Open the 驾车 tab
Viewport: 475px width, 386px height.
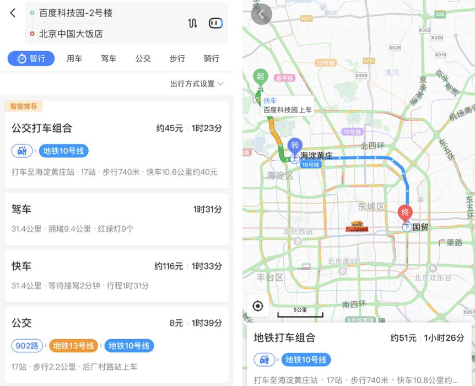(109, 58)
